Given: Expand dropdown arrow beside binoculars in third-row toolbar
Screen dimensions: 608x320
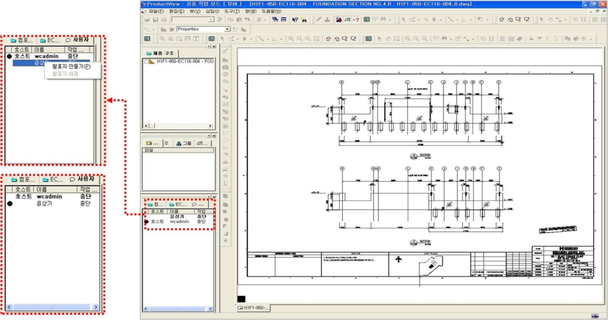Looking at the screenshot, I should pyautogui.click(x=451, y=39).
